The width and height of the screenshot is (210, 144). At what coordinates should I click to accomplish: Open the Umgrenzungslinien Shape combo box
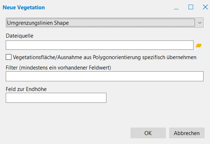tap(105, 23)
